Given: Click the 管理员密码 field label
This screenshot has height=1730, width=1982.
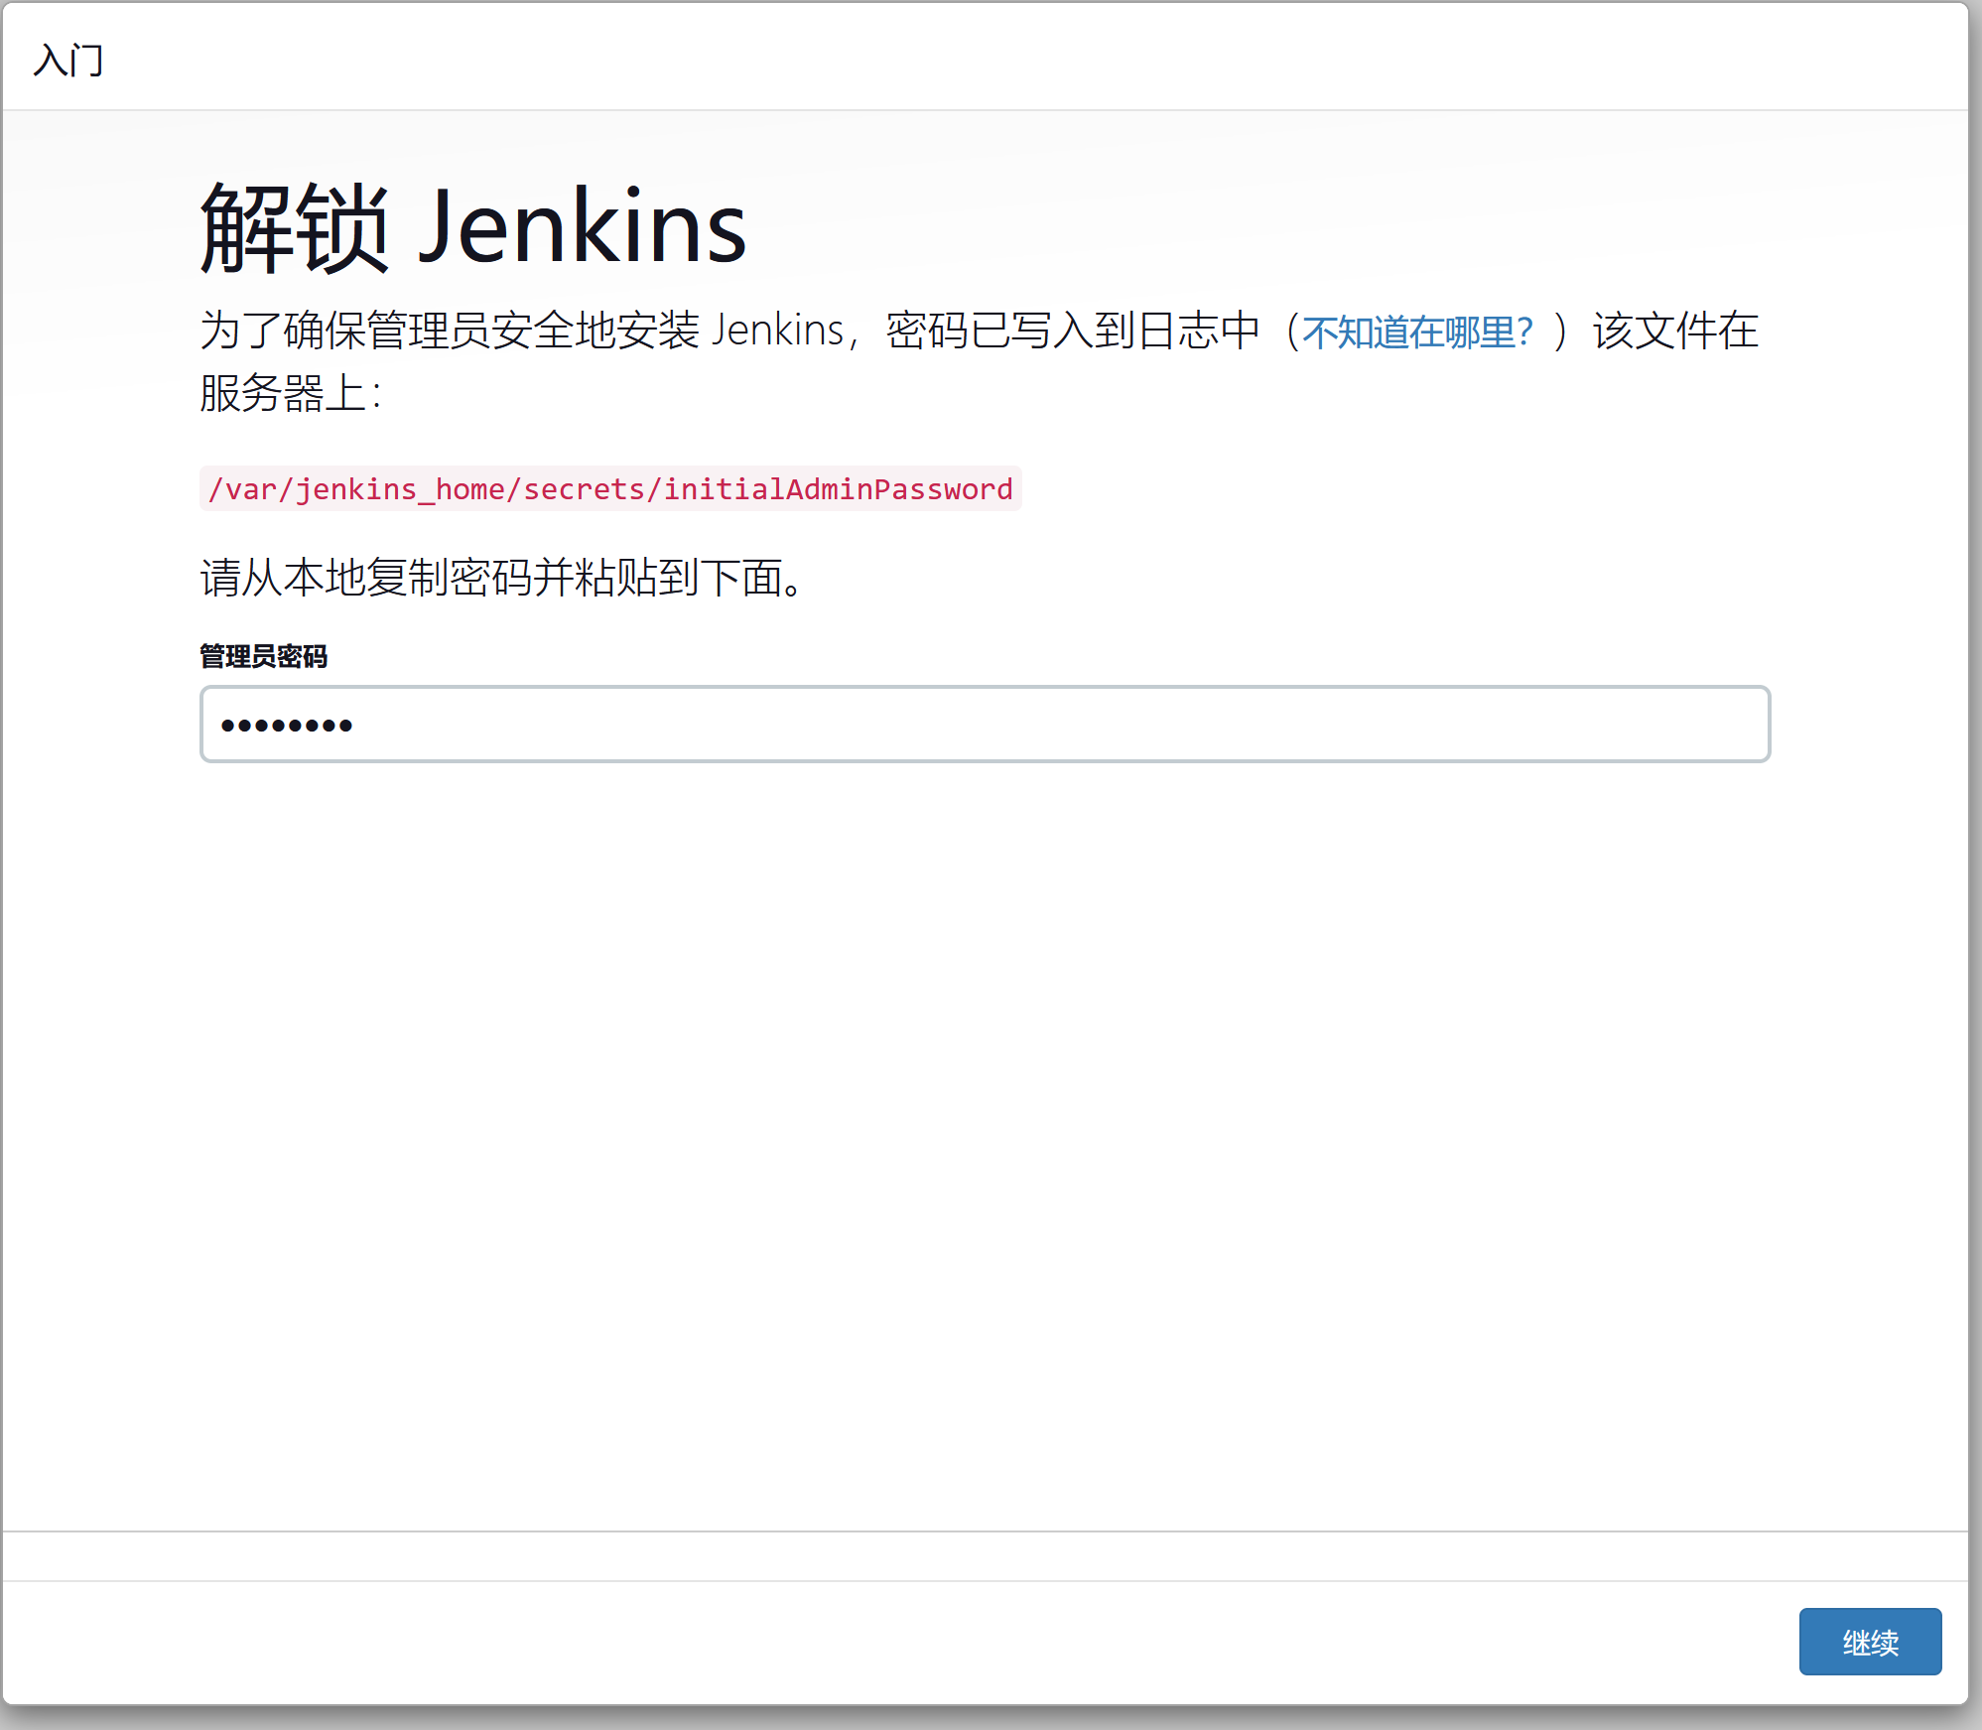Looking at the screenshot, I should 263,656.
